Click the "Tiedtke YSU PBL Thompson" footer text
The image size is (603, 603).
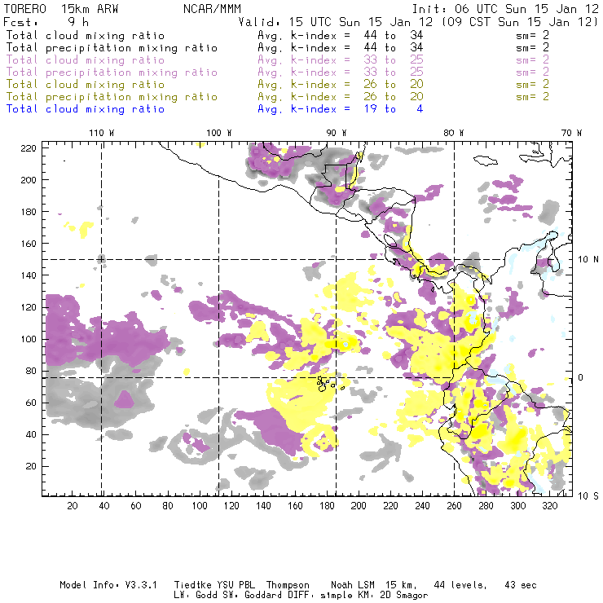[242, 585]
